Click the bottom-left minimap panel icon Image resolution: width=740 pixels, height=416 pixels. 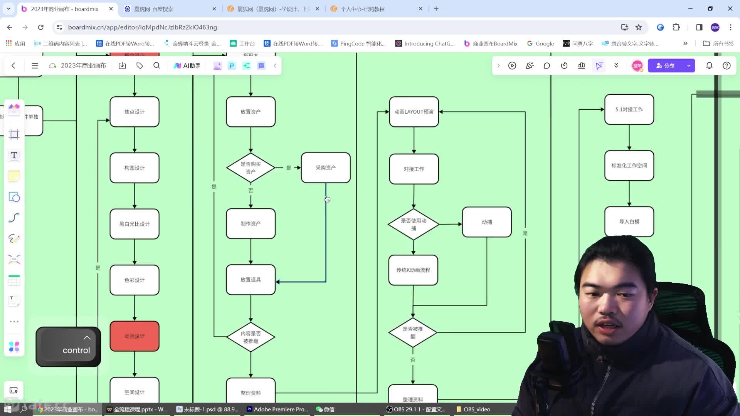click(14, 391)
